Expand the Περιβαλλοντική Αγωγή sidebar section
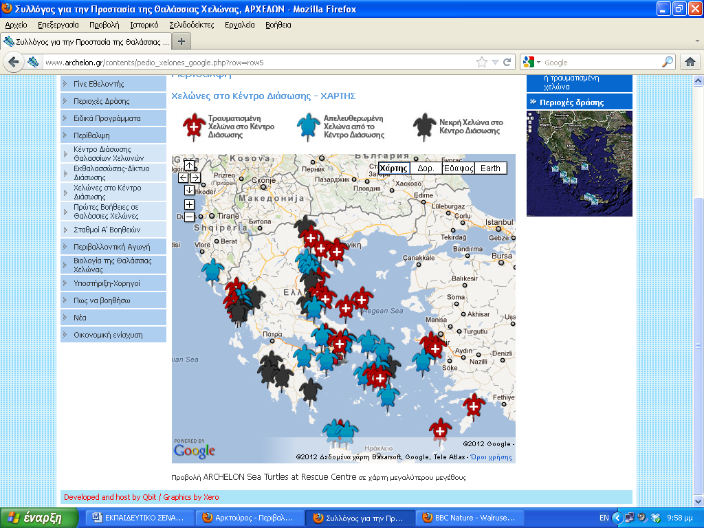 click(x=113, y=247)
